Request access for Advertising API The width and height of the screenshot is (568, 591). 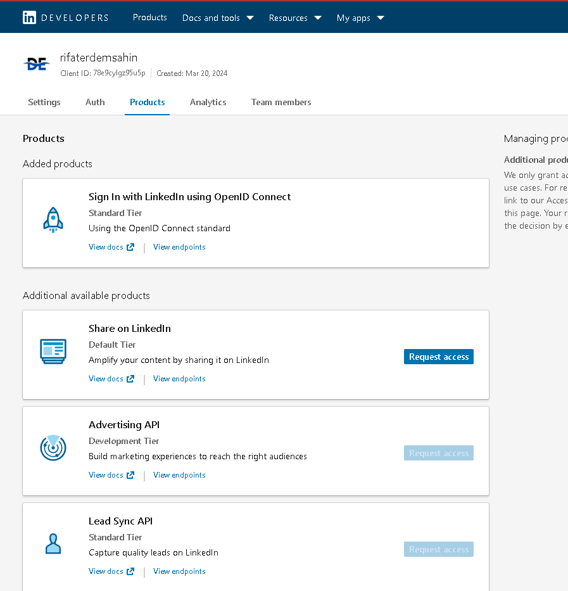(439, 453)
